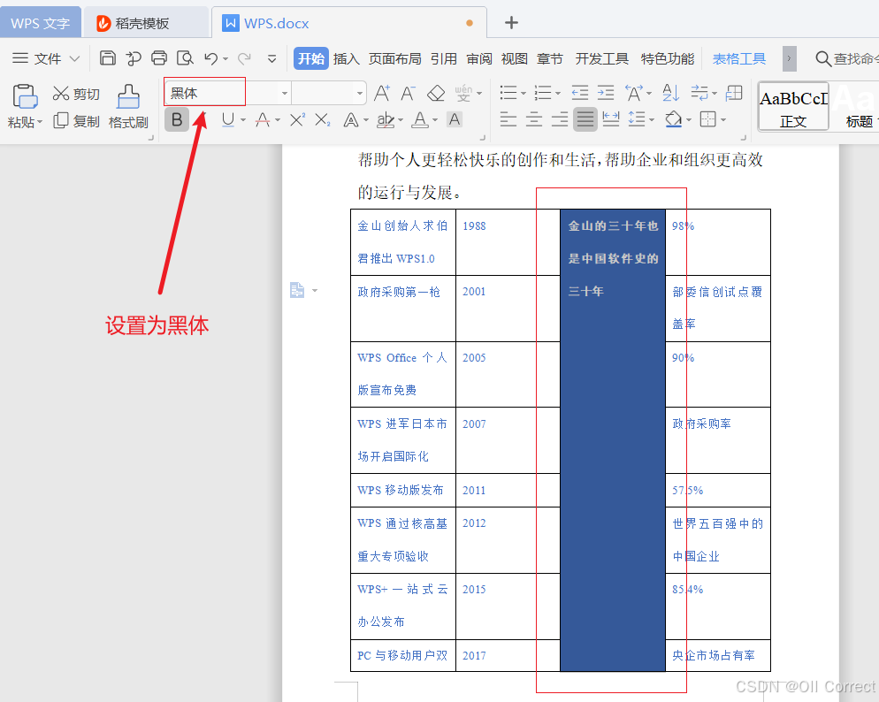Viewport: 879px width, 702px height.
Task: Click the character shading icon
Action: [455, 119]
